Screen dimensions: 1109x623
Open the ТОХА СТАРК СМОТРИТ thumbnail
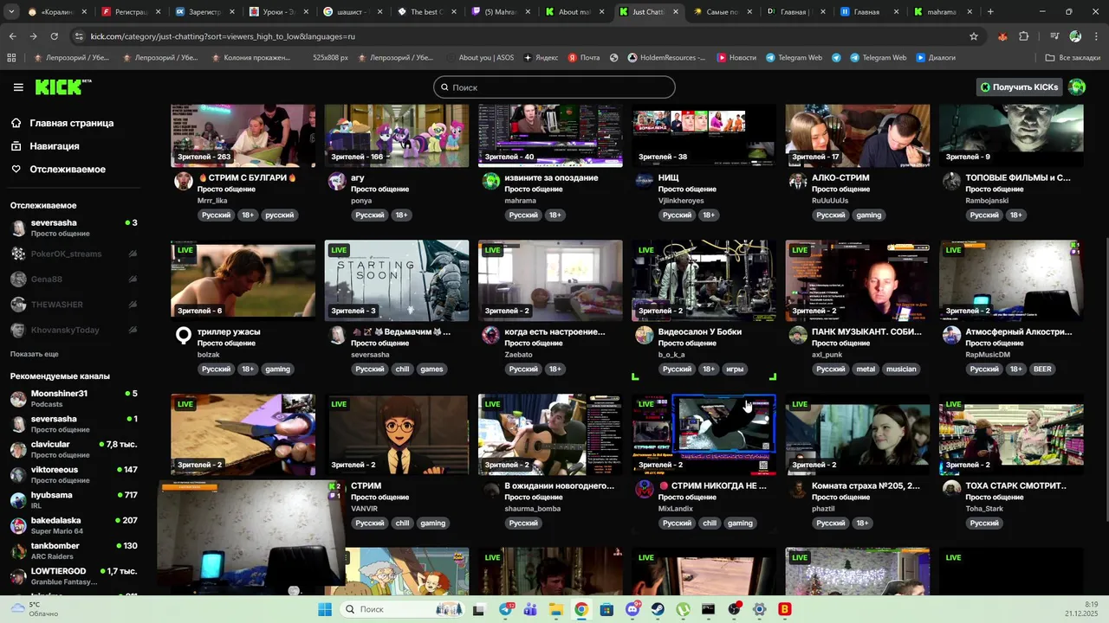tap(1011, 434)
